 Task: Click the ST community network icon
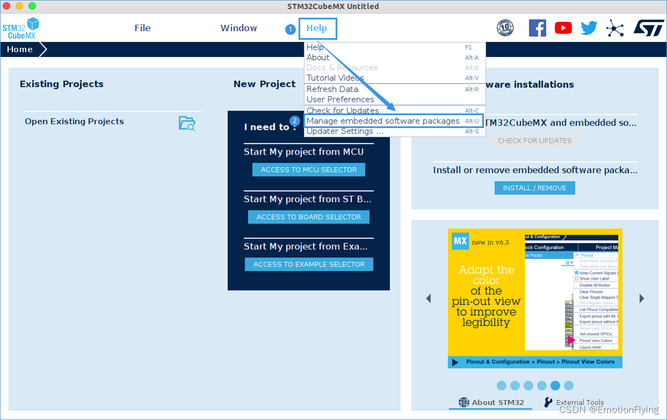pos(615,28)
